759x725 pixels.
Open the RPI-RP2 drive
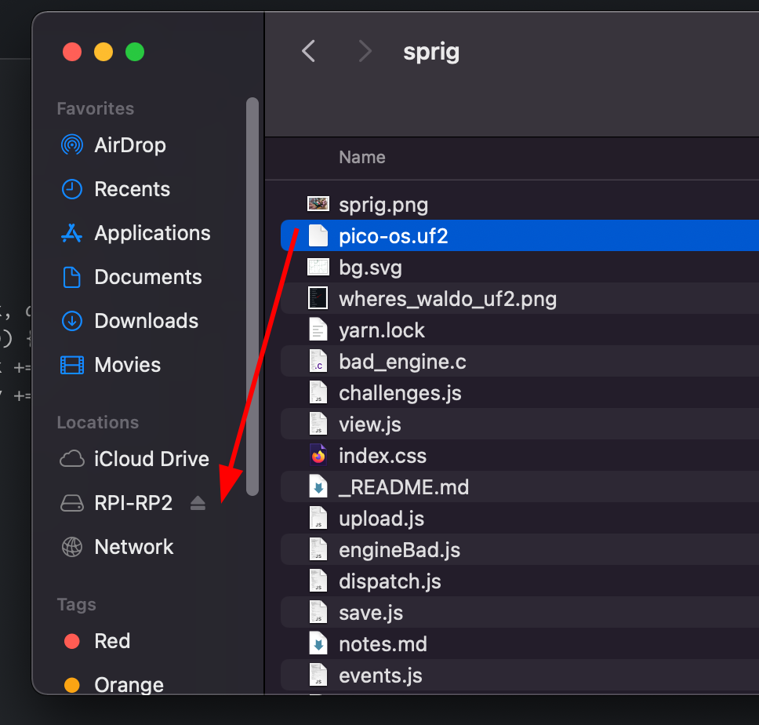click(133, 503)
